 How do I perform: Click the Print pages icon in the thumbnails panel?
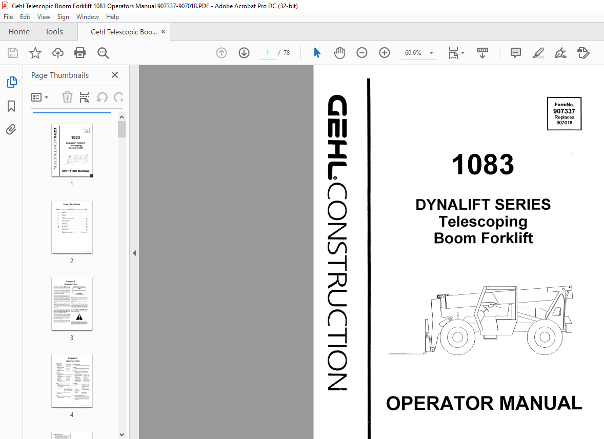[85, 97]
